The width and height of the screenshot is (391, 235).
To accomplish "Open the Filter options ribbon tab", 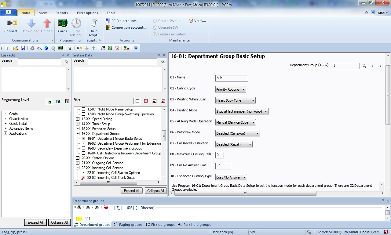I will pos(87,13).
